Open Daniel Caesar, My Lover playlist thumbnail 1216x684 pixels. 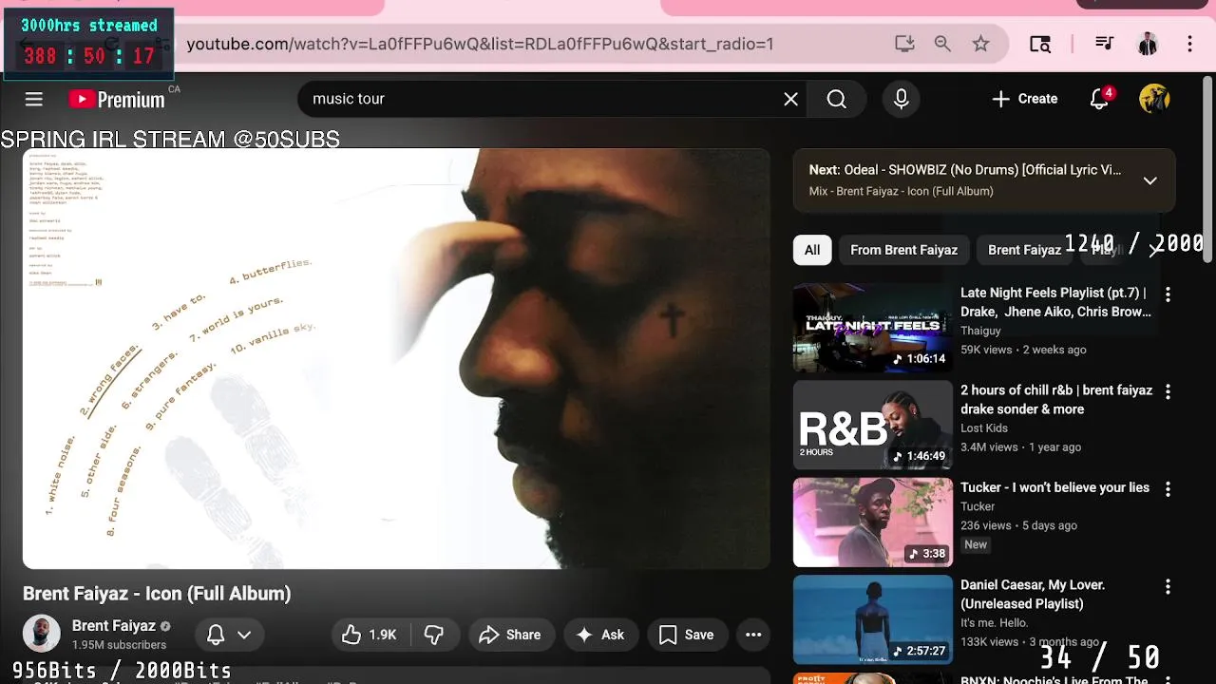873,619
